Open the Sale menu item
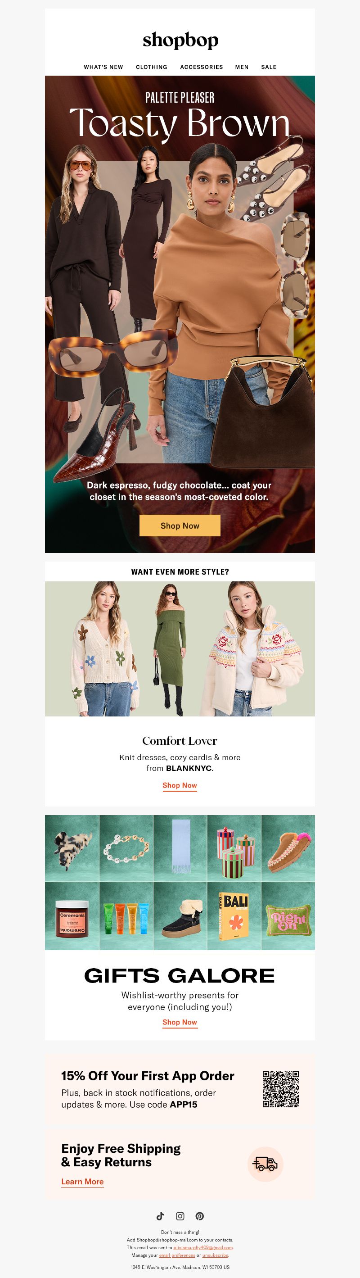The image size is (360, 1278). [x=269, y=67]
